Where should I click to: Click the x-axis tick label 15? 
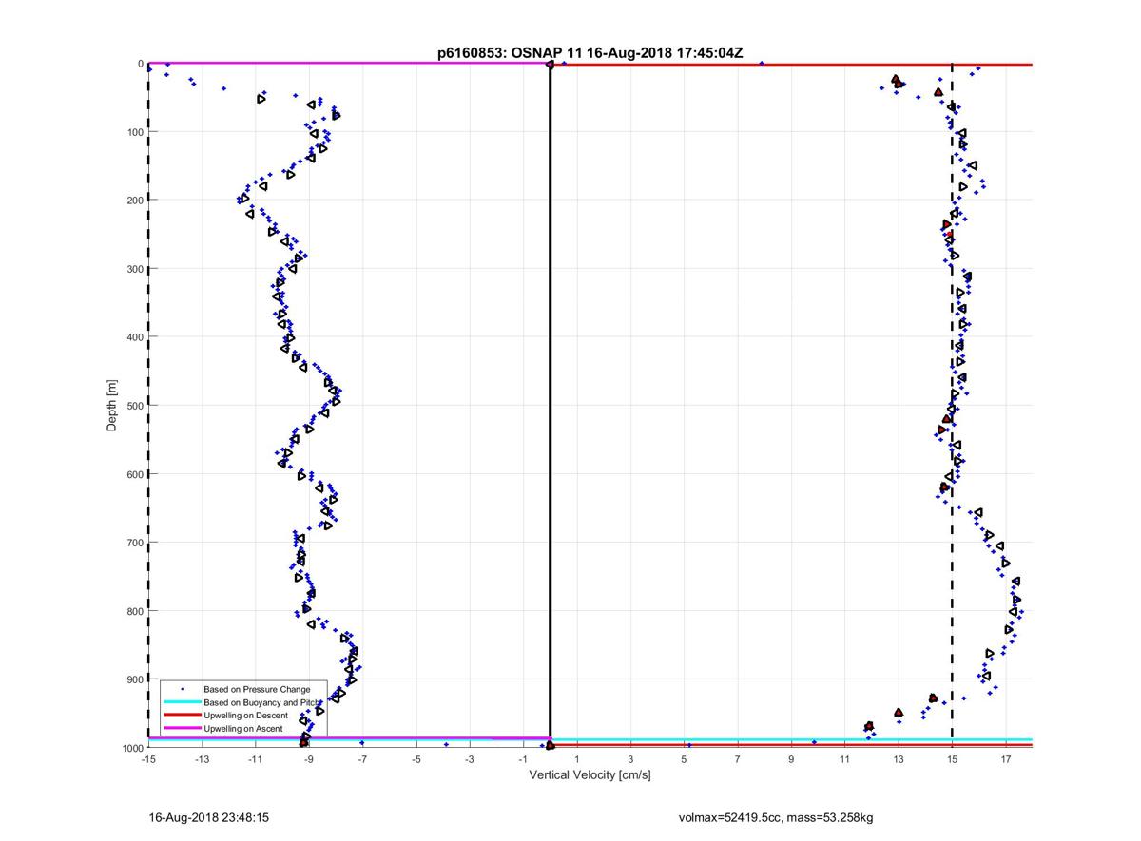tap(952, 760)
